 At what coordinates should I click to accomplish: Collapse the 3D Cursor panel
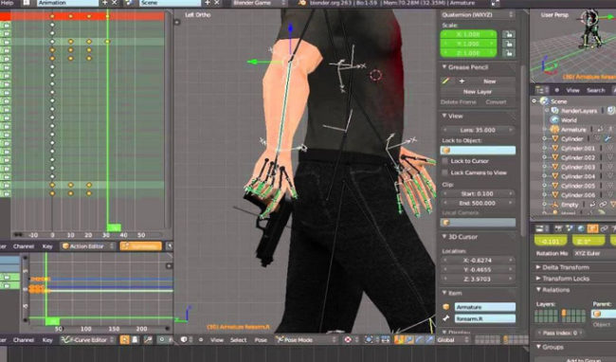(x=444, y=237)
